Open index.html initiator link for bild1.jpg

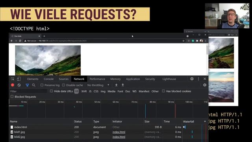119,132
